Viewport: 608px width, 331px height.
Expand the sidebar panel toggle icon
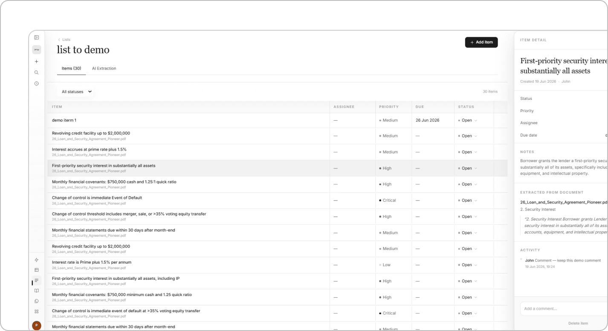(37, 38)
